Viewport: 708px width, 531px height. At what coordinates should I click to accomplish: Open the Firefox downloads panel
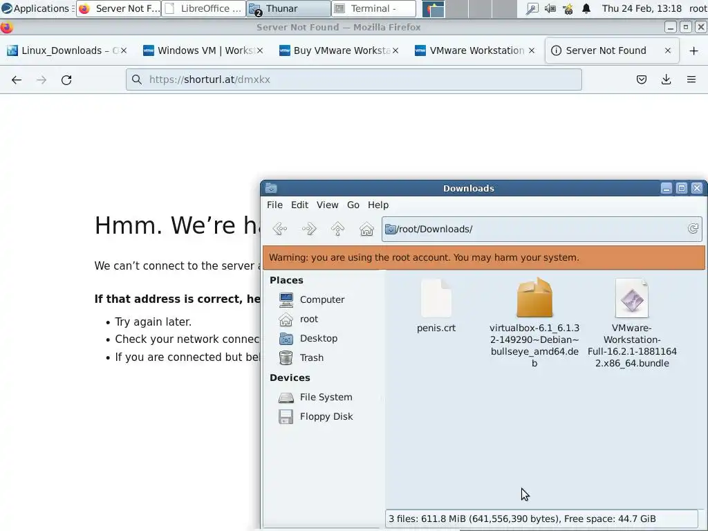tap(666, 80)
